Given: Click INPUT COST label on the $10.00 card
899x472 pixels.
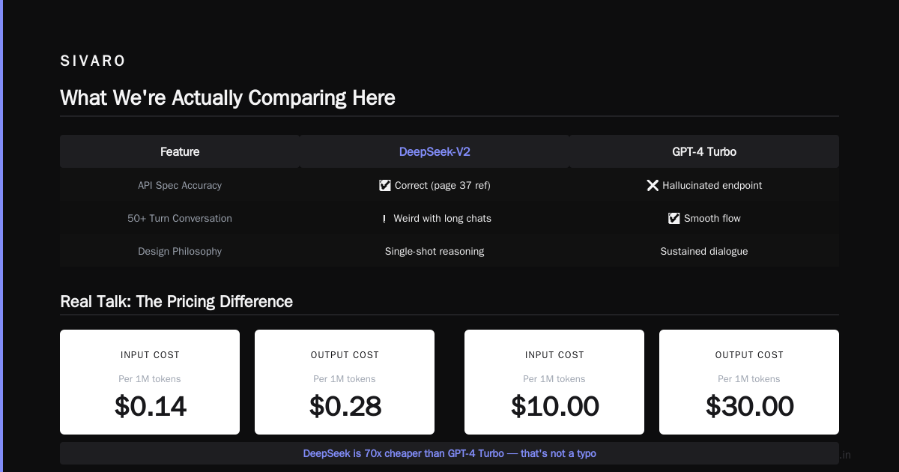Looking at the screenshot, I should pyautogui.click(x=554, y=355).
